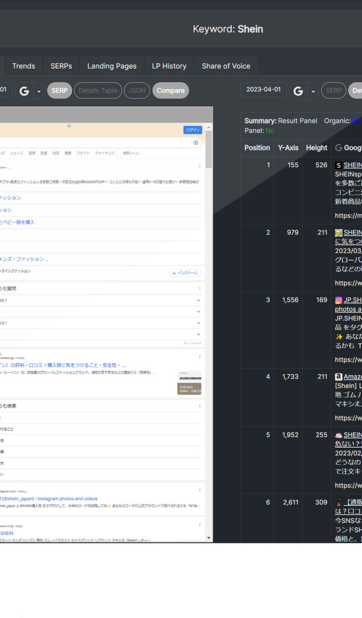Select Y-Axis value 1,556
Viewport: 362px width, 618px height.
point(290,300)
